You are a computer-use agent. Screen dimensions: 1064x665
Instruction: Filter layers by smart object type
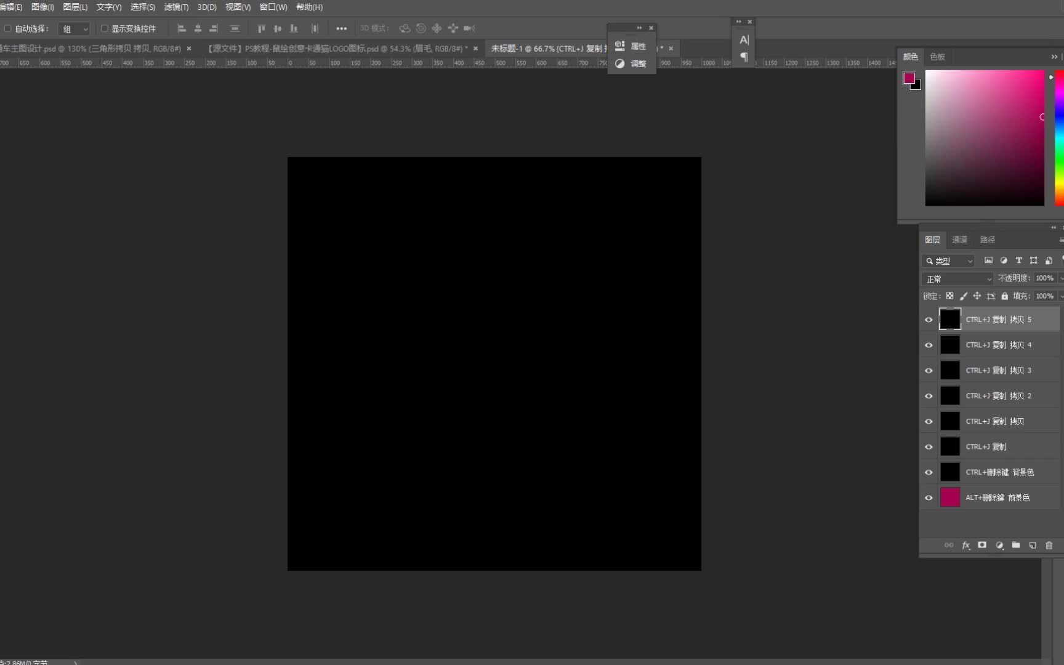(1049, 260)
